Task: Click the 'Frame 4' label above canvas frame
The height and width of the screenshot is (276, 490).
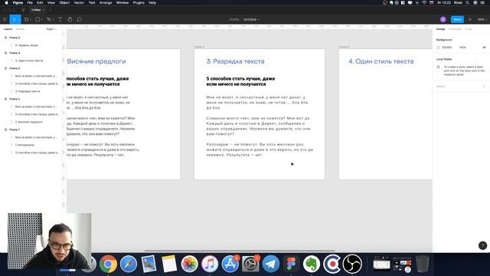Action: 344,47
